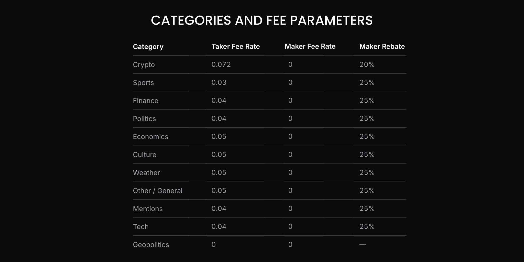
Task: Select the Category column header
Action: point(148,47)
